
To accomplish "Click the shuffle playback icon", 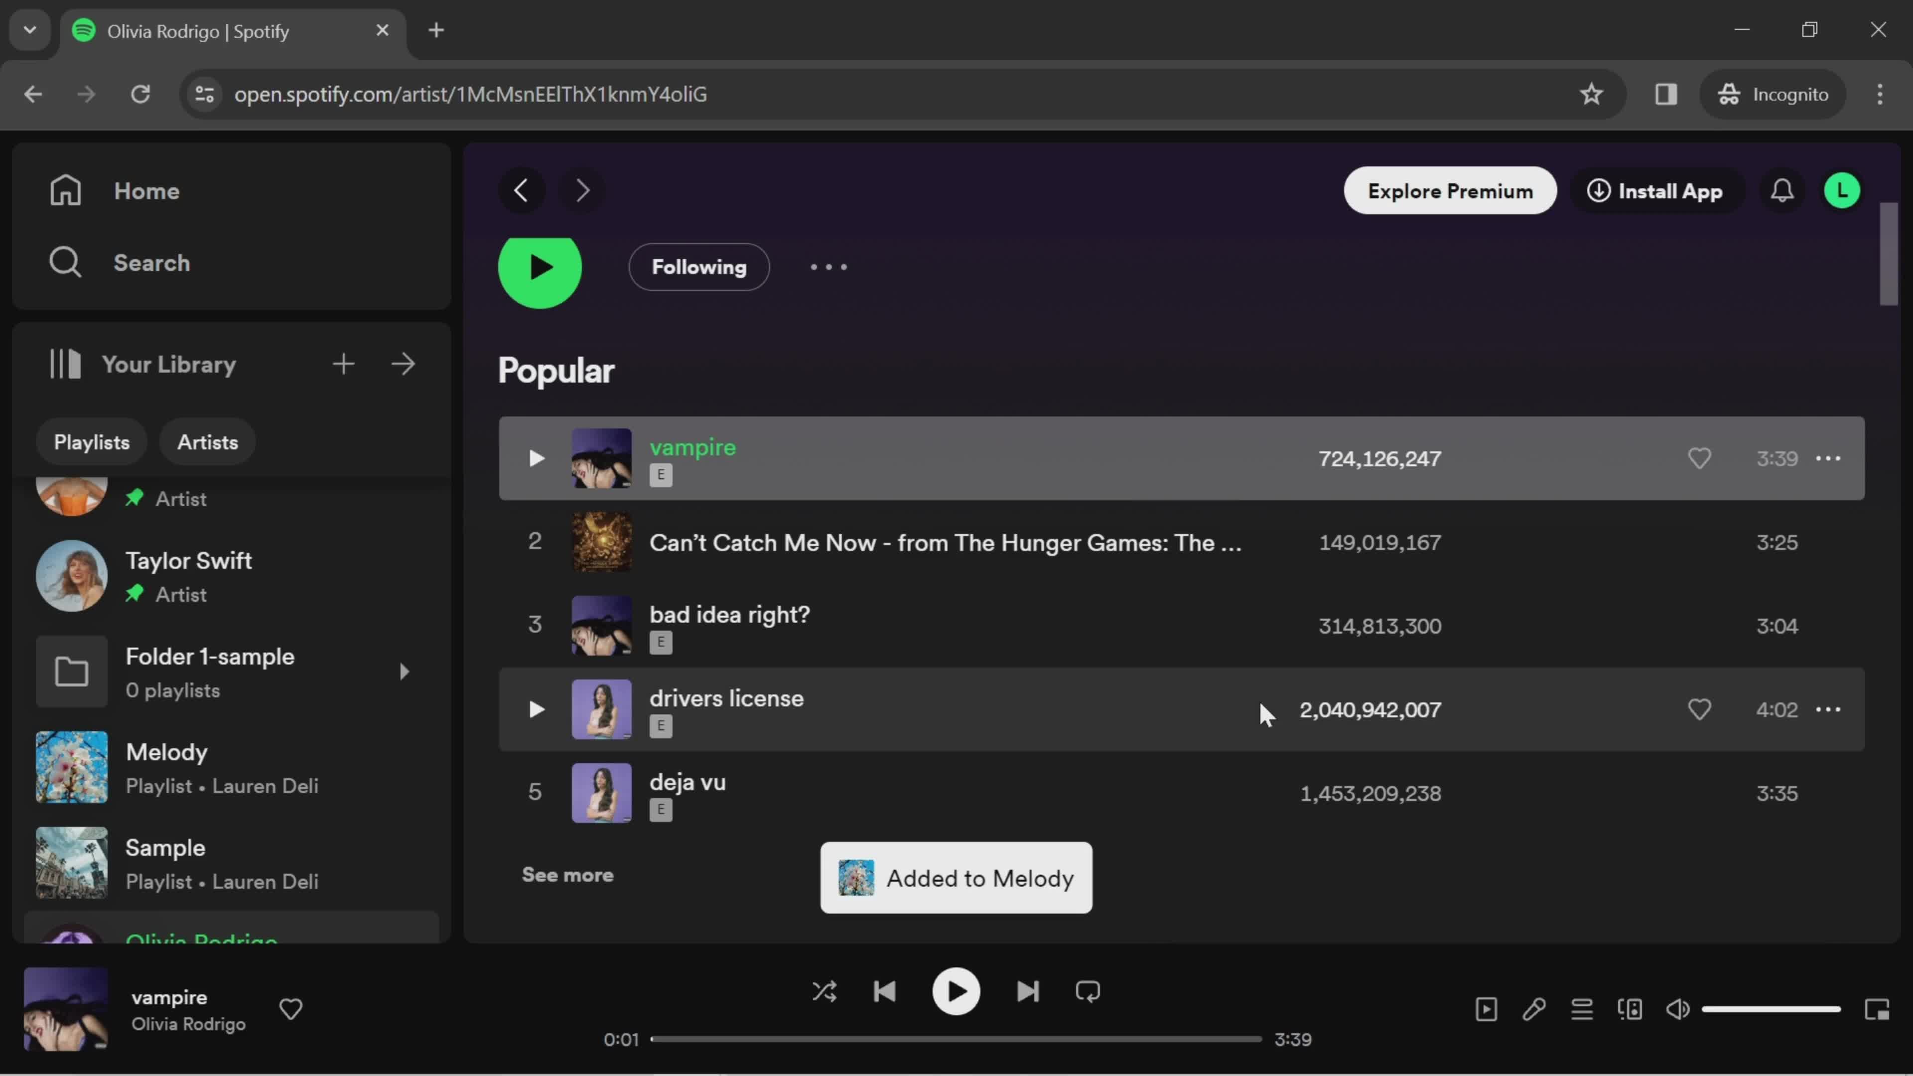I will tap(824, 991).
